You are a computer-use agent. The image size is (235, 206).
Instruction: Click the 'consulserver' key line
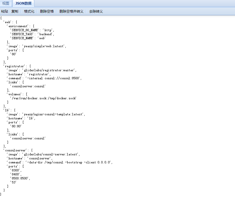18,150
